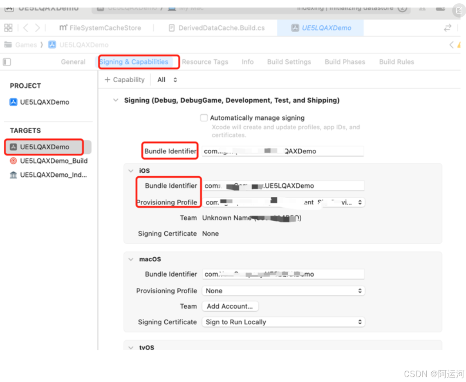Viewport: 466px width, 382px height.
Task: Click the Add Account... button
Action: pyautogui.click(x=230, y=306)
